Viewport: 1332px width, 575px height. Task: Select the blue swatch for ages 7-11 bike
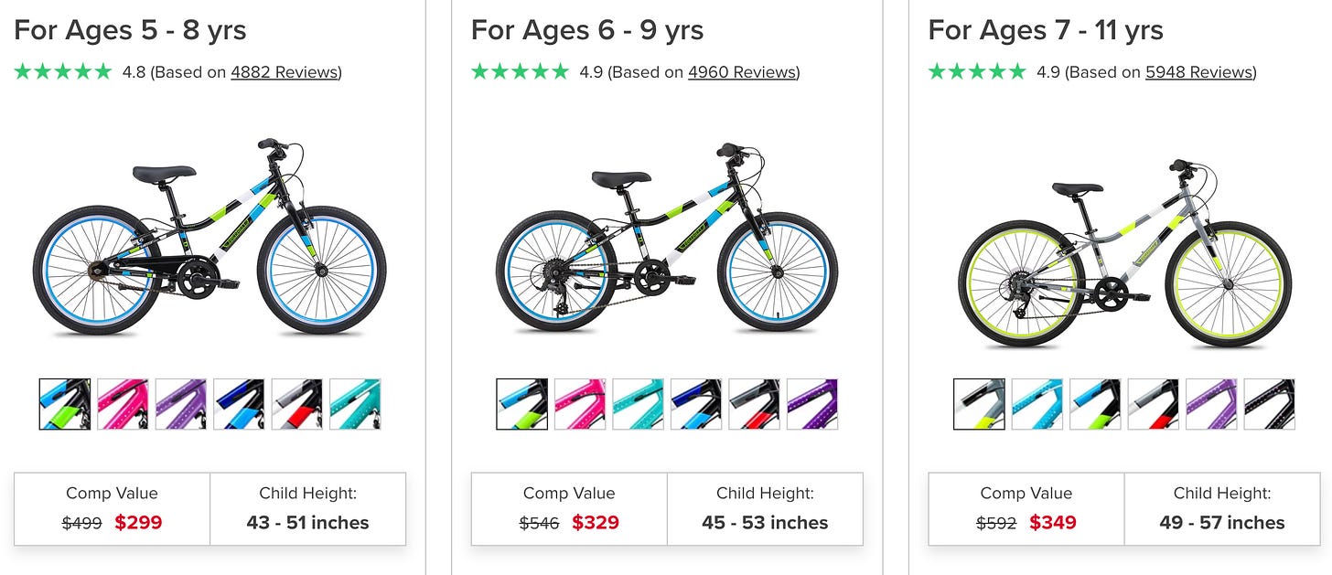tap(1037, 402)
